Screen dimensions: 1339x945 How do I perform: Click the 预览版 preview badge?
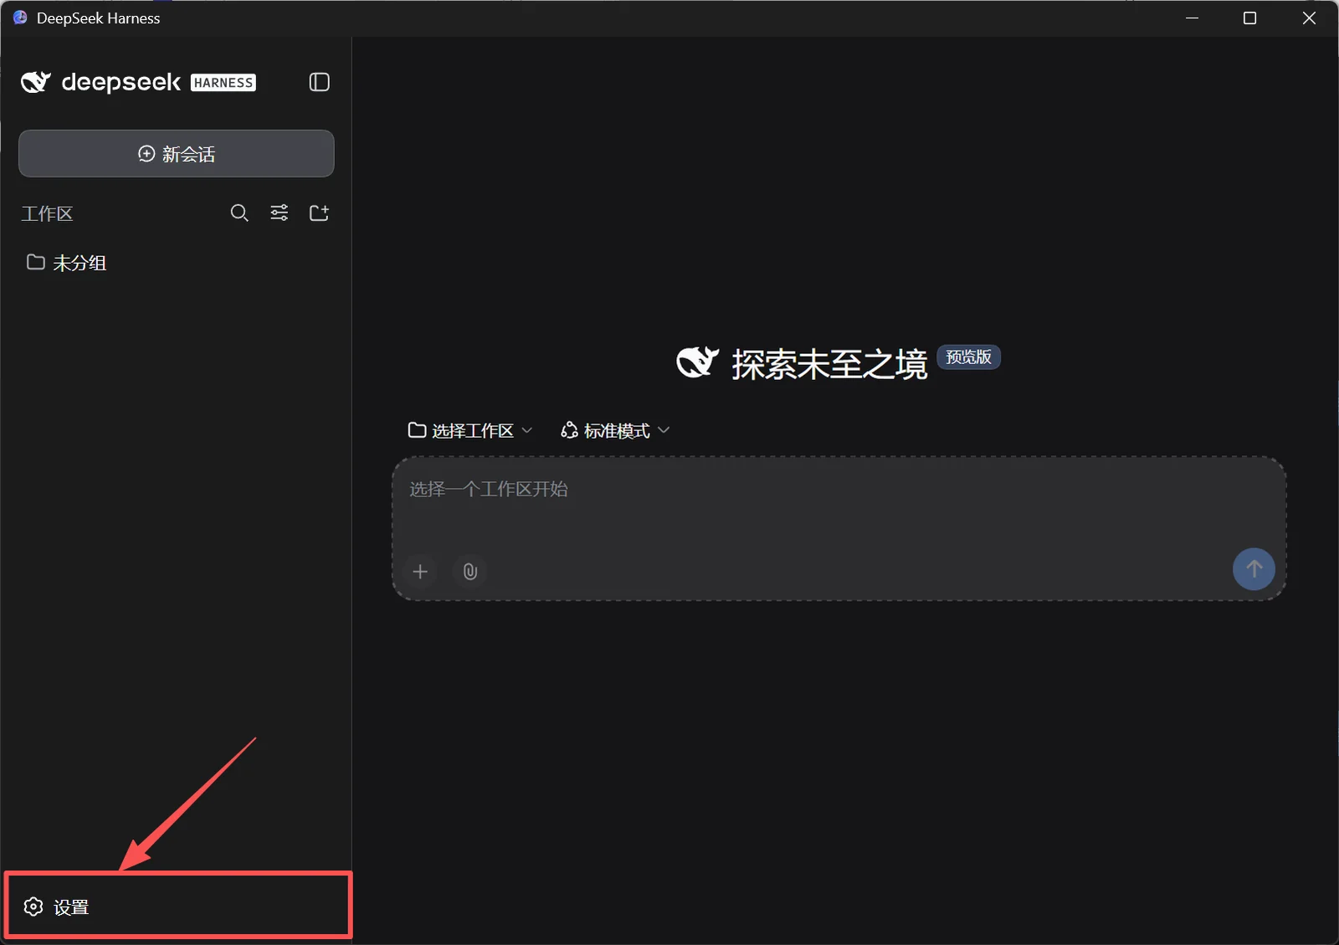tap(968, 357)
